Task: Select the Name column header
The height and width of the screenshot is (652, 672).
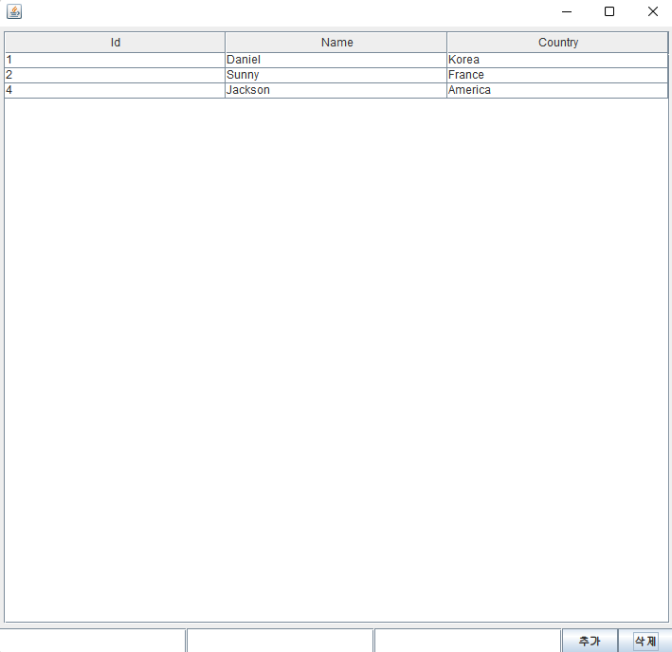Action: [336, 43]
